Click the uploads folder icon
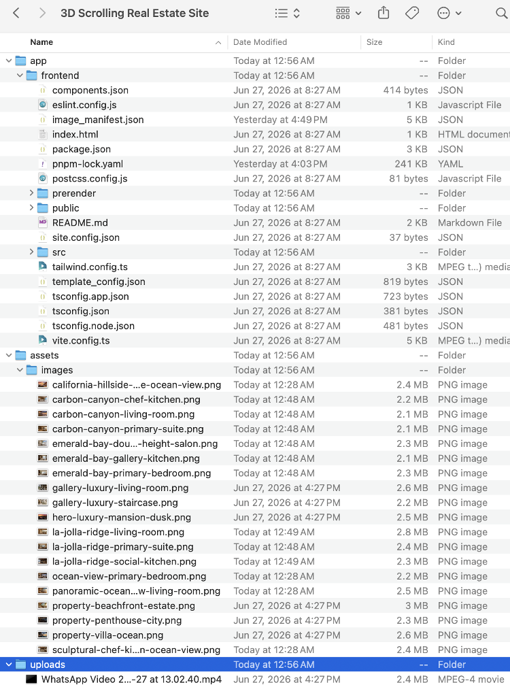Image resolution: width=510 pixels, height=687 pixels. click(x=20, y=665)
